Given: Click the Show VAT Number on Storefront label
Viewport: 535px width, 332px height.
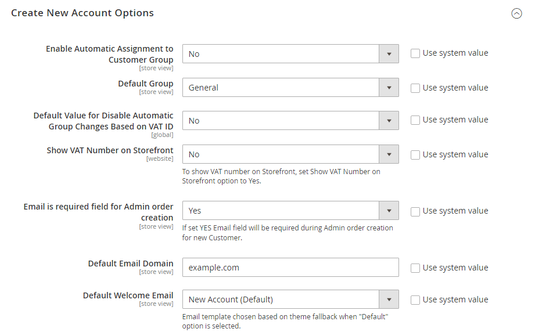Looking at the screenshot, I should tap(110, 150).
